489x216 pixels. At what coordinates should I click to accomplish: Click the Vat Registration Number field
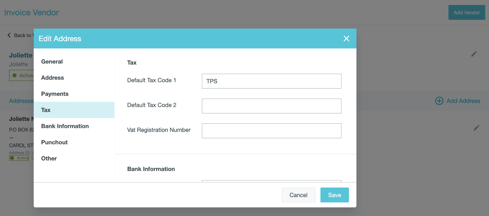tap(271, 131)
